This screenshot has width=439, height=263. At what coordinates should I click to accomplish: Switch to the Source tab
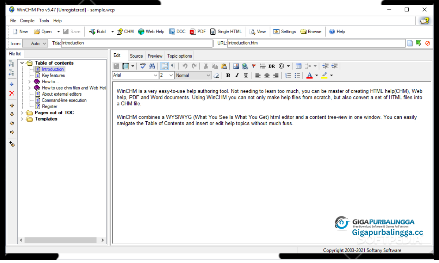coord(136,56)
